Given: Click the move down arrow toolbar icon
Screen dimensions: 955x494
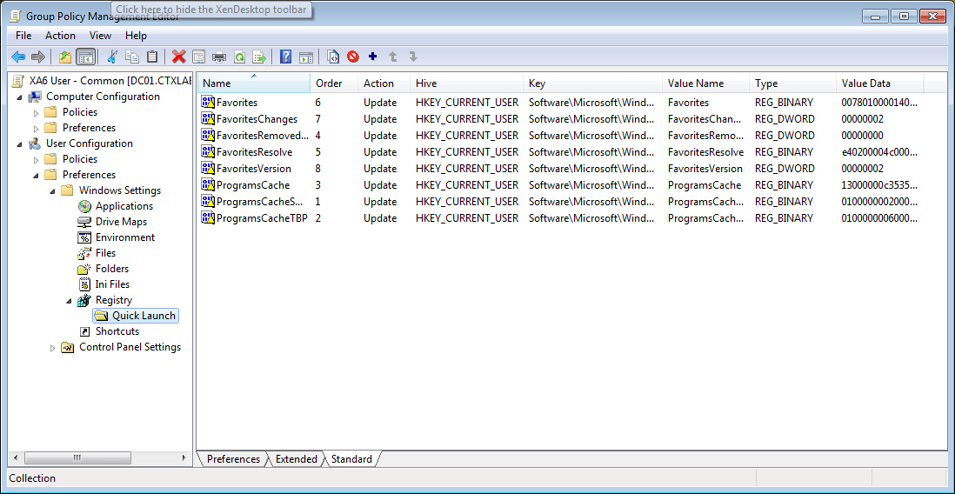Looking at the screenshot, I should coord(413,57).
